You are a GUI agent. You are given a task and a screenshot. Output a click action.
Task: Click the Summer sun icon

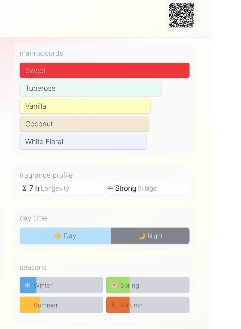pyautogui.click(x=27, y=305)
